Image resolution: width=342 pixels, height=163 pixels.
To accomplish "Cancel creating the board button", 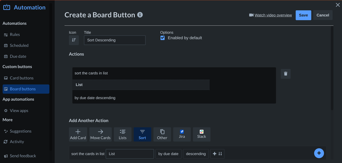I will [x=323, y=15].
